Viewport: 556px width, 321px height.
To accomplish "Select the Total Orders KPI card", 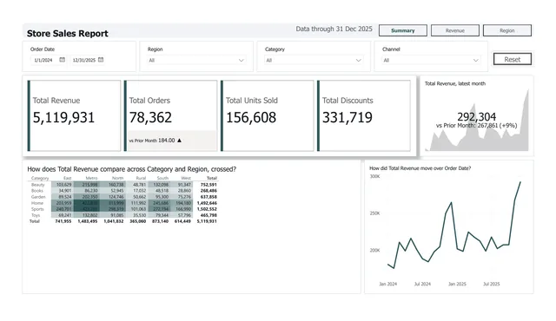I will pyautogui.click(x=170, y=115).
